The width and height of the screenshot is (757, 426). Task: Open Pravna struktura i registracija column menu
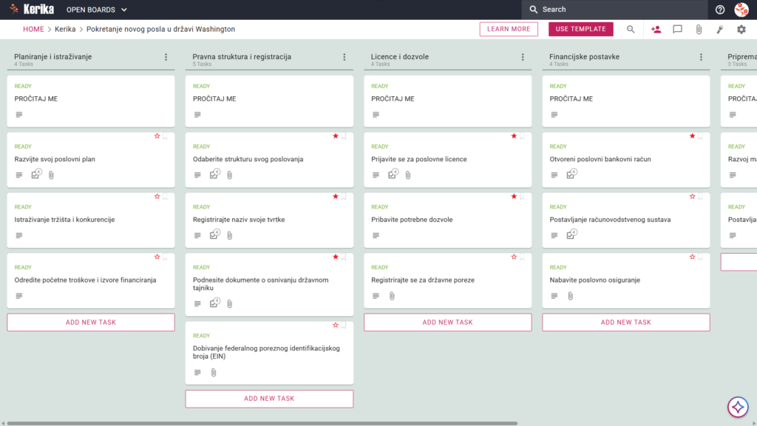[344, 57]
